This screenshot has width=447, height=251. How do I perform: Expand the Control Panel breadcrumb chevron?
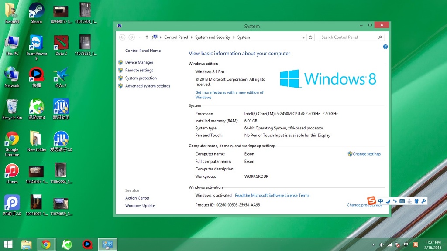point(192,37)
